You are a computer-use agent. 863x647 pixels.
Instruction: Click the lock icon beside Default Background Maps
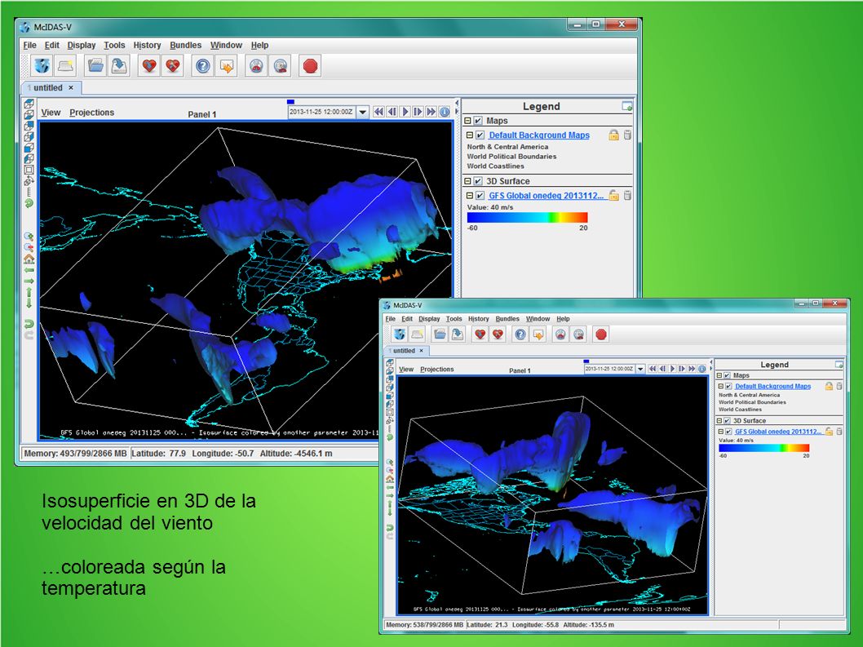click(613, 135)
